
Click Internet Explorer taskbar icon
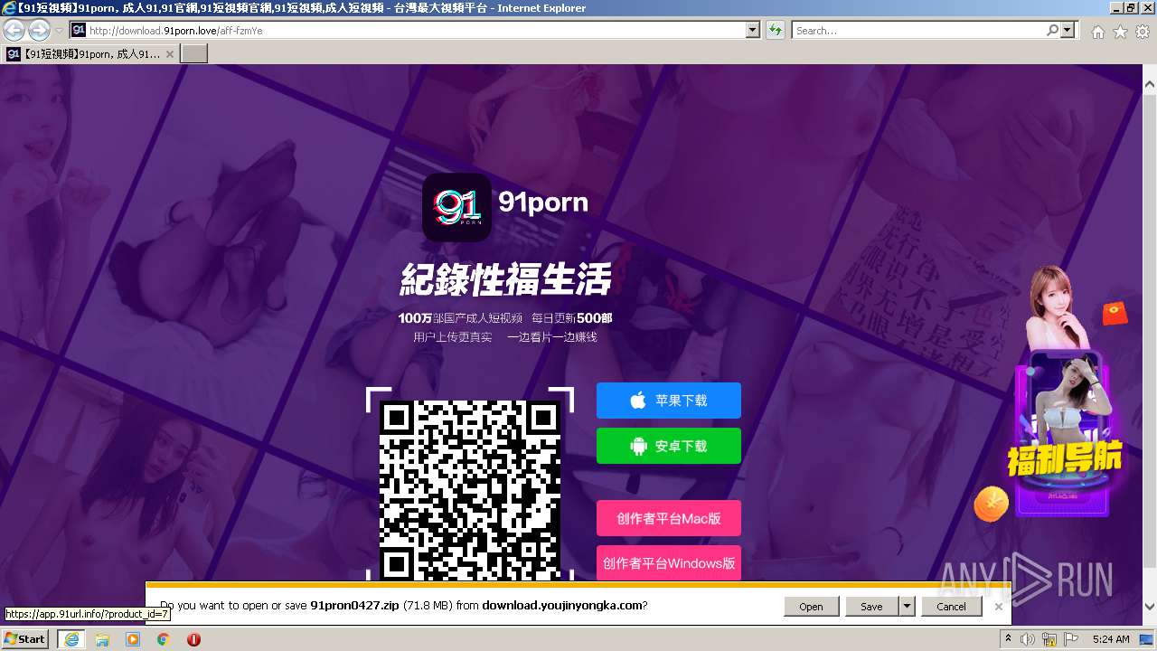[71, 639]
